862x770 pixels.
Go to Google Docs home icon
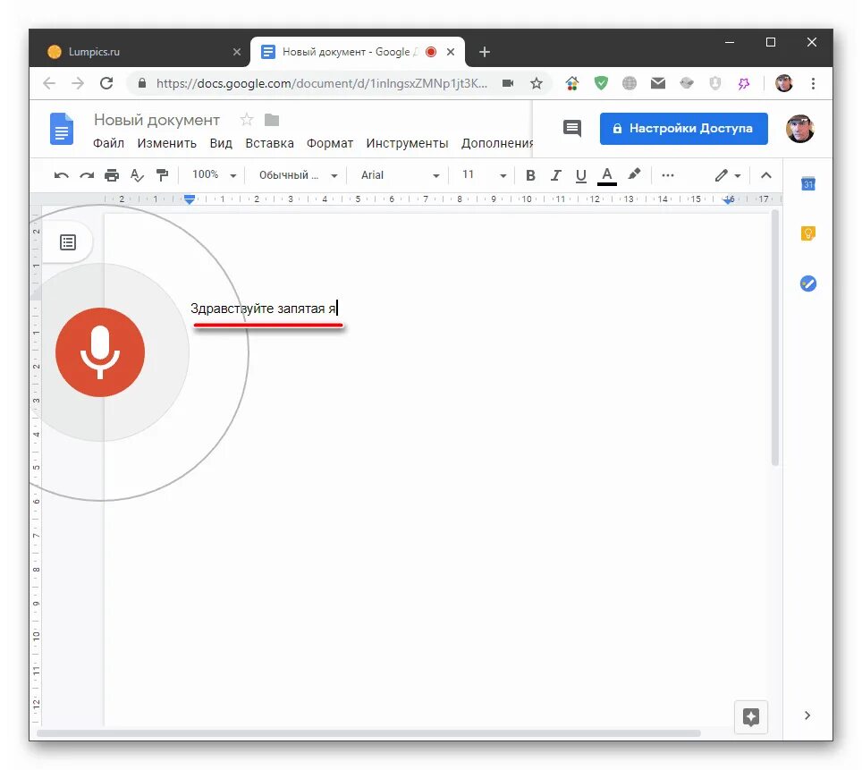click(62, 129)
